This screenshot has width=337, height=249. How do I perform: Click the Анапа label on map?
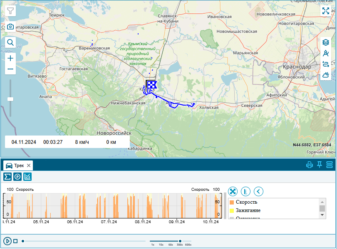[x=45, y=96]
